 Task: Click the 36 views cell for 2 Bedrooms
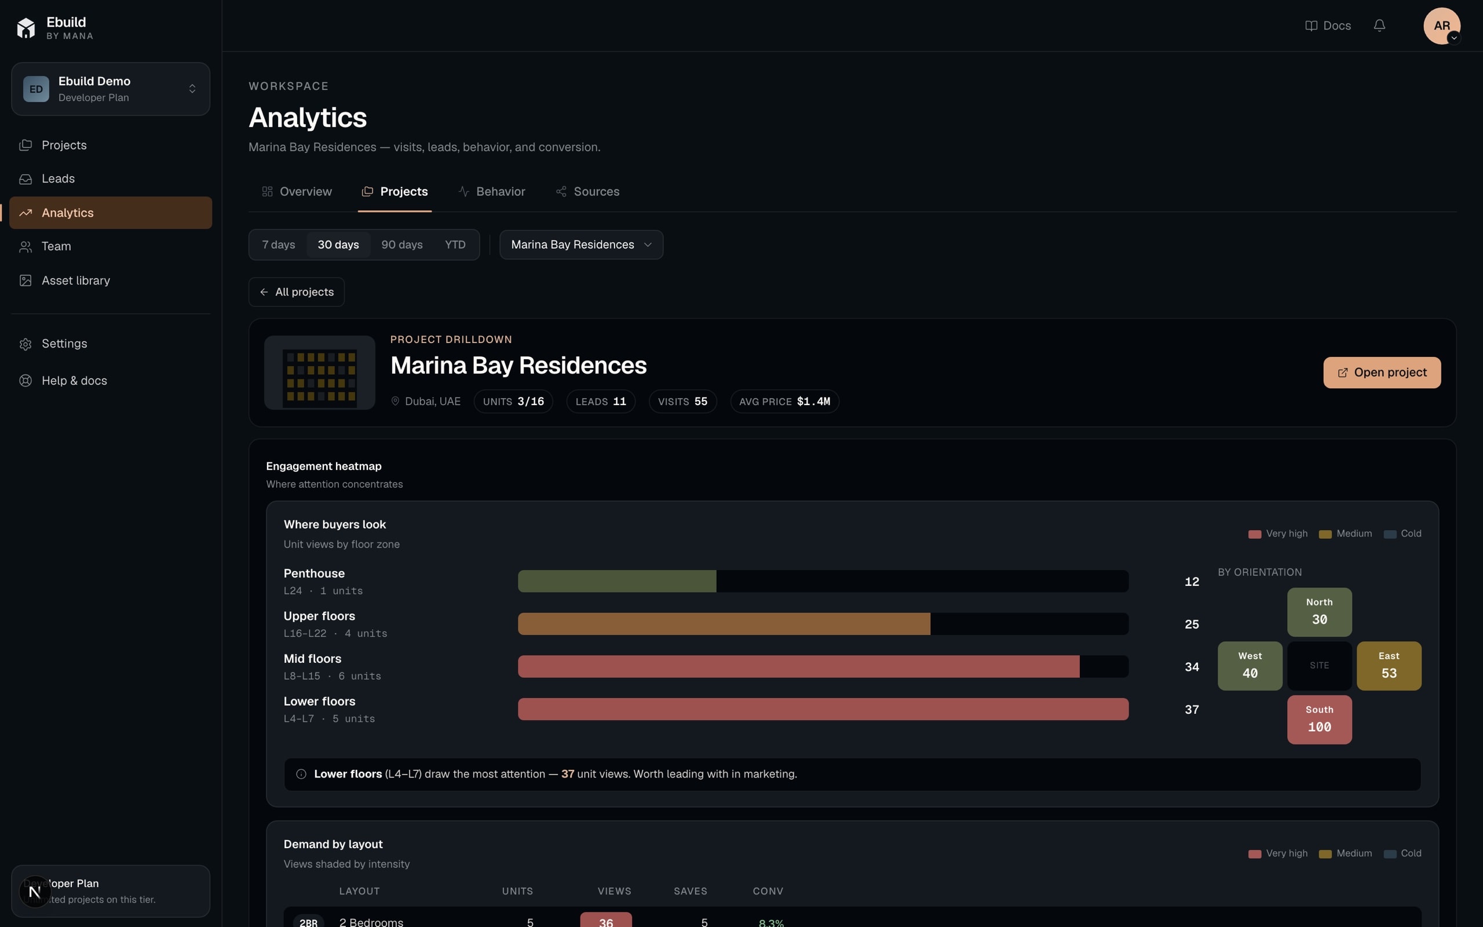pos(606,919)
